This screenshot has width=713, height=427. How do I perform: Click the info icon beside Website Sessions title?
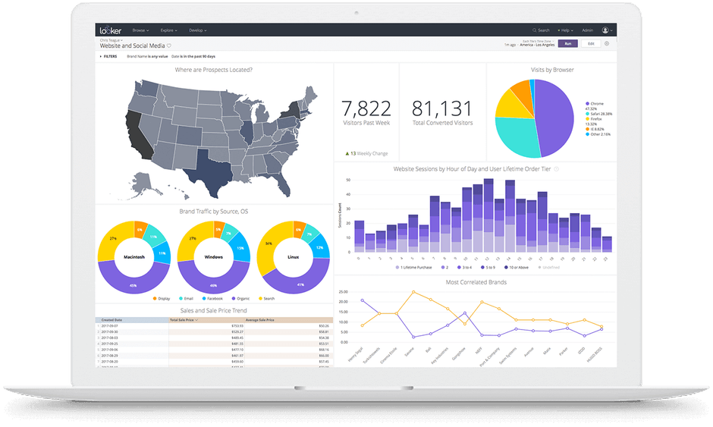[x=557, y=169]
